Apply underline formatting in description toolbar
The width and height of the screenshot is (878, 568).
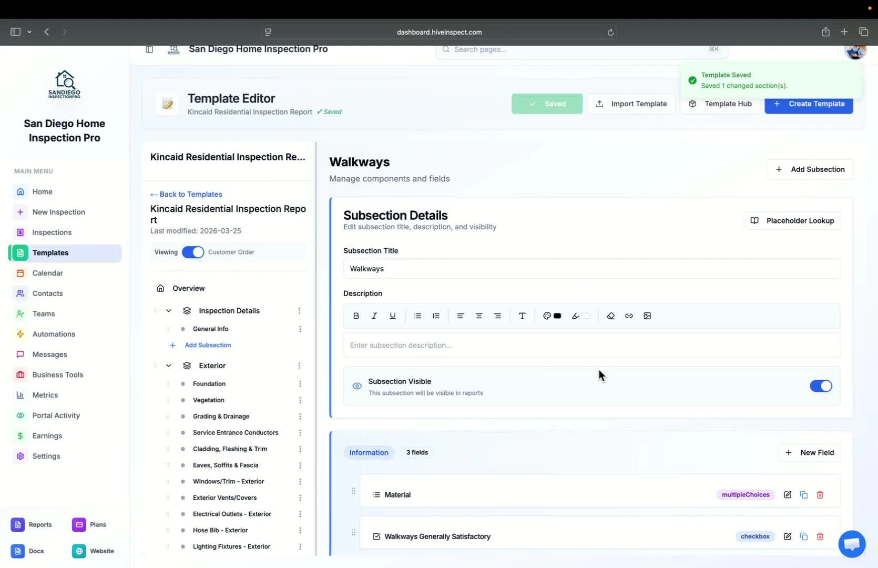click(x=393, y=316)
